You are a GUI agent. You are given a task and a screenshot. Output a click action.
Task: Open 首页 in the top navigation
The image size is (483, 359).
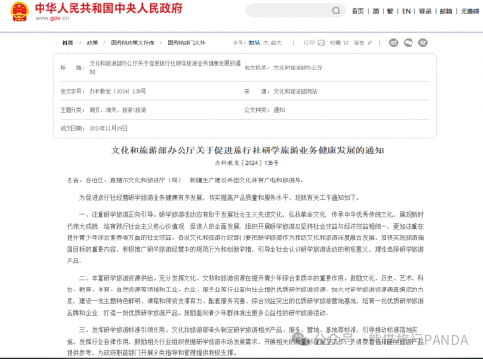(357, 12)
